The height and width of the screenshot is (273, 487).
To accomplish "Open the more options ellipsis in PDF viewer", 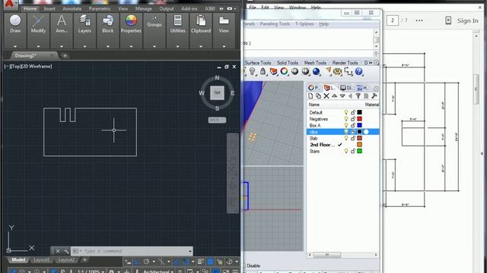I will (419, 20).
